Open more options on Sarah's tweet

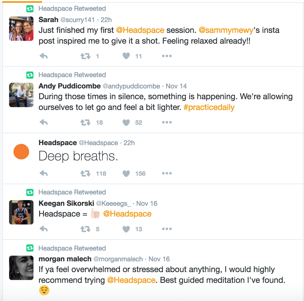pos(167,56)
